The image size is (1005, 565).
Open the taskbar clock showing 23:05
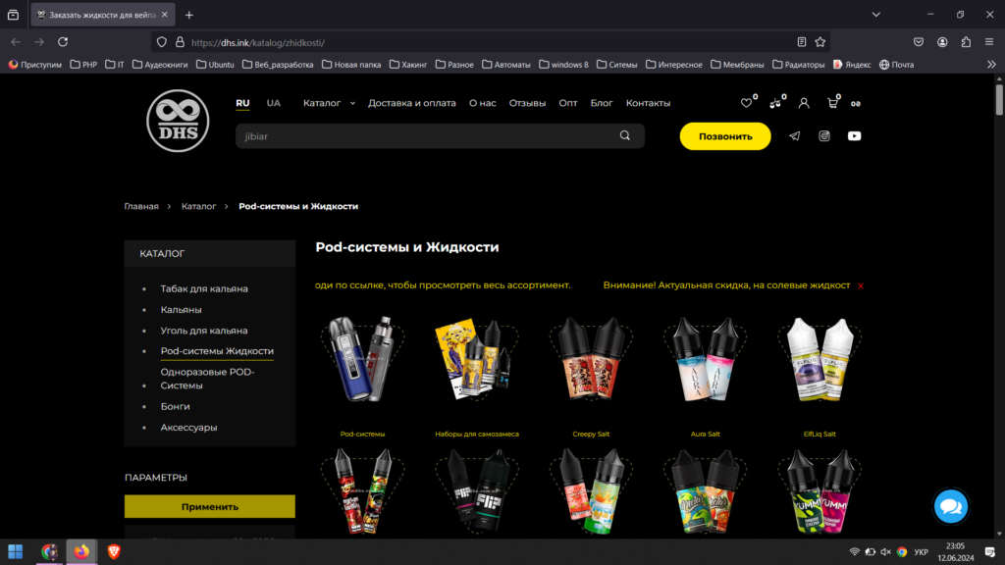click(955, 551)
